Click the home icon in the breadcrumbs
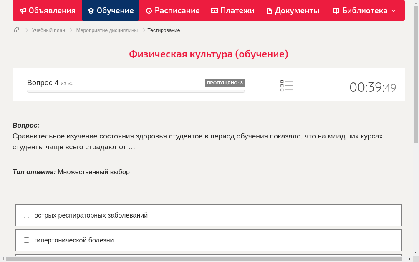The image size is (419, 262). [x=16, y=30]
